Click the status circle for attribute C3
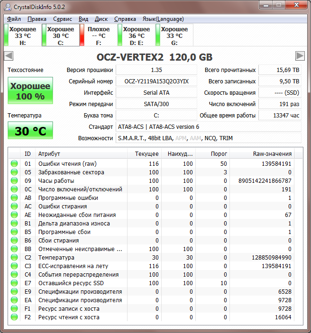The height and width of the screenshot is (333, 311). pos(14,266)
